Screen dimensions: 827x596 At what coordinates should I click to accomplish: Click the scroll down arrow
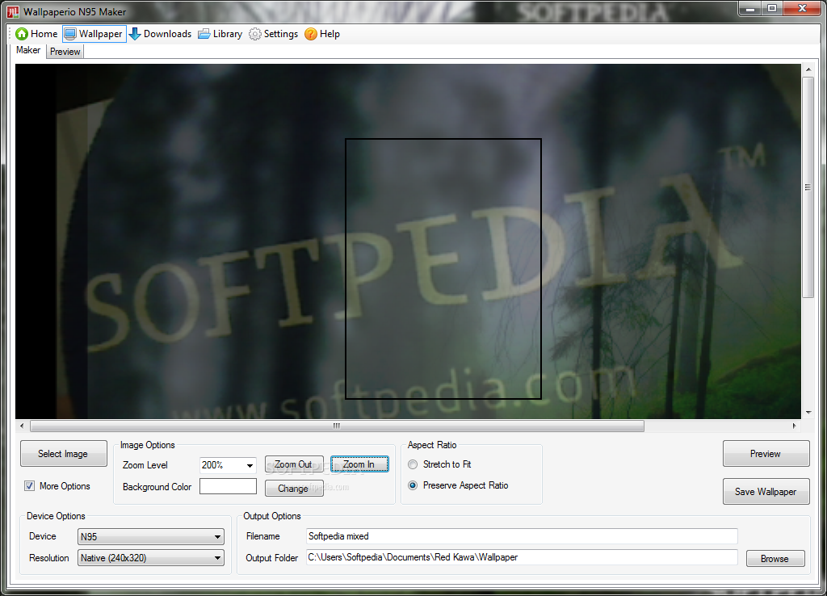808,413
